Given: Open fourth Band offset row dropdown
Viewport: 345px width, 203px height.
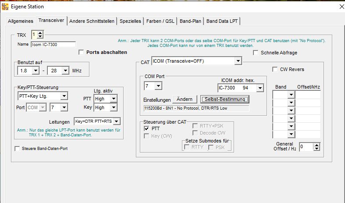Looking at the screenshot, I should tap(291, 118).
